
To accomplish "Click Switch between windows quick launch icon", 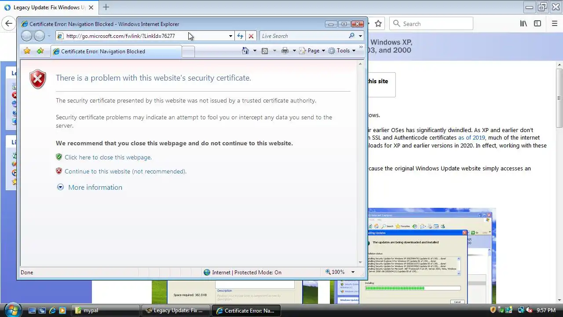I will [42, 310].
